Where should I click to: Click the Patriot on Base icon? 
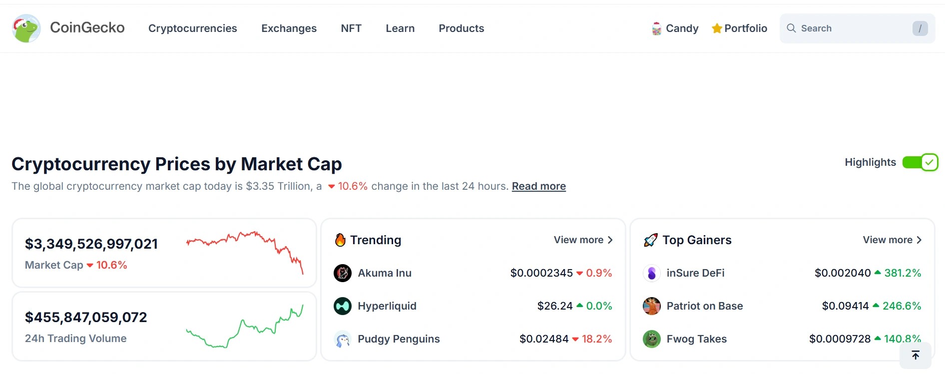pyautogui.click(x=651, y=306)
